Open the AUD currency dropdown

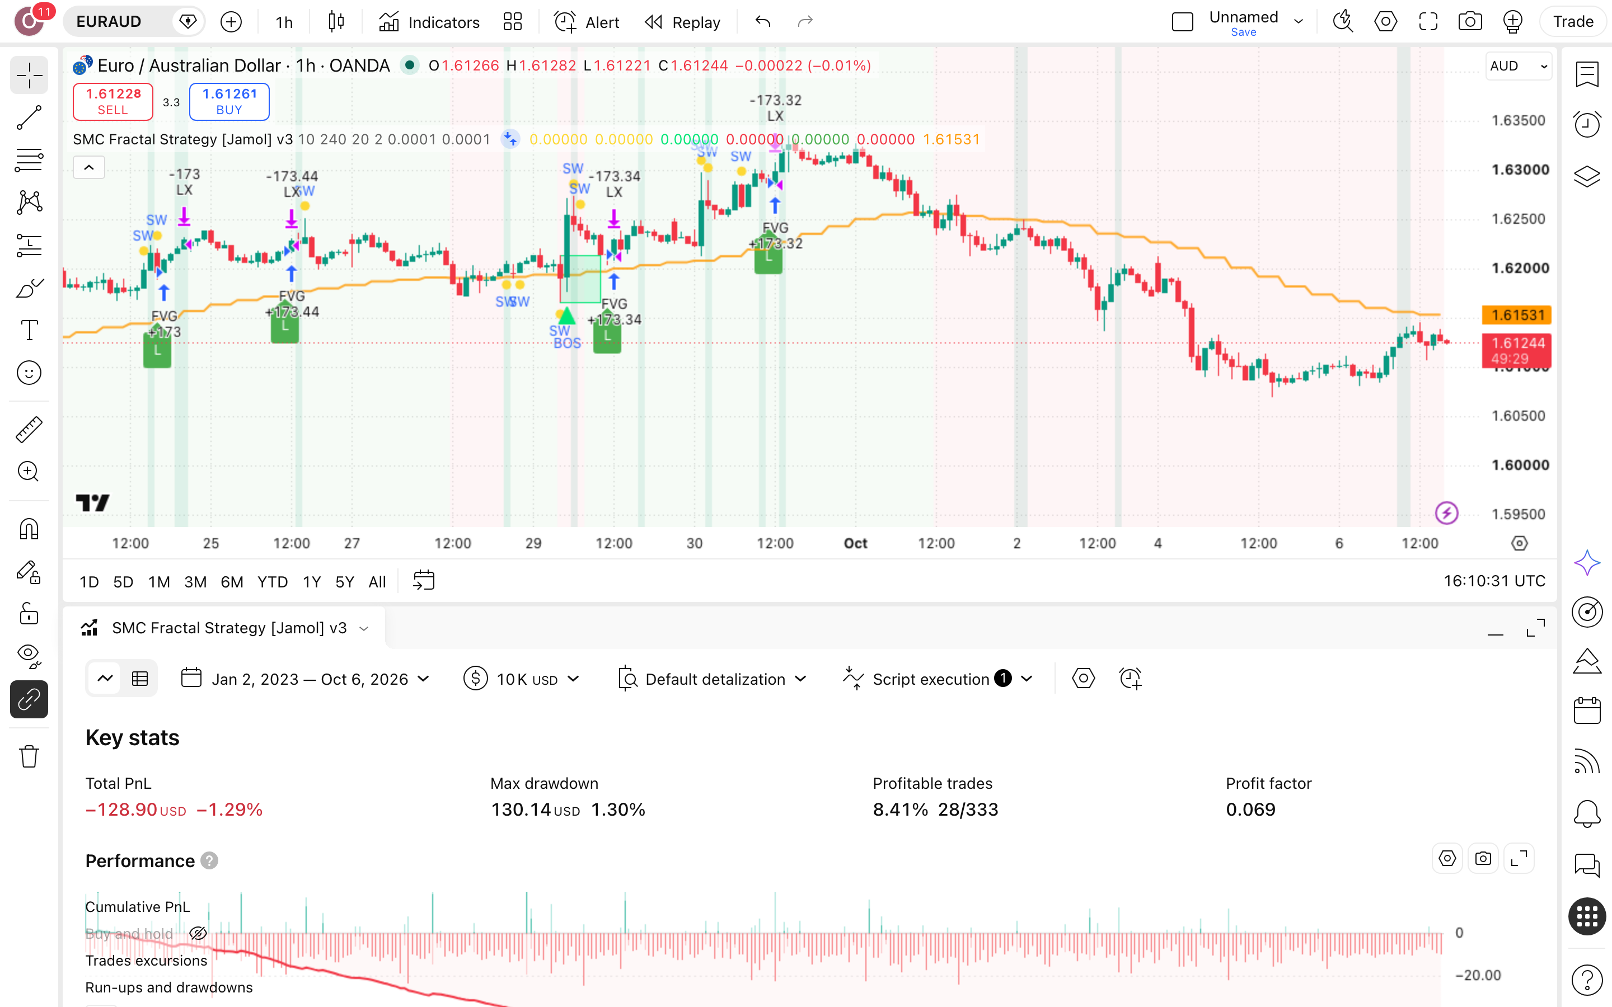1518,66
